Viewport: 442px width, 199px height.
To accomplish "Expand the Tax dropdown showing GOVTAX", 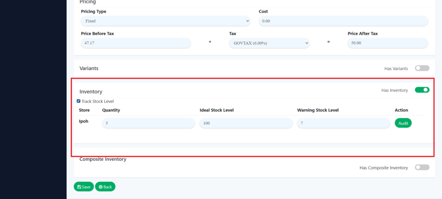I will click(269, 43).
